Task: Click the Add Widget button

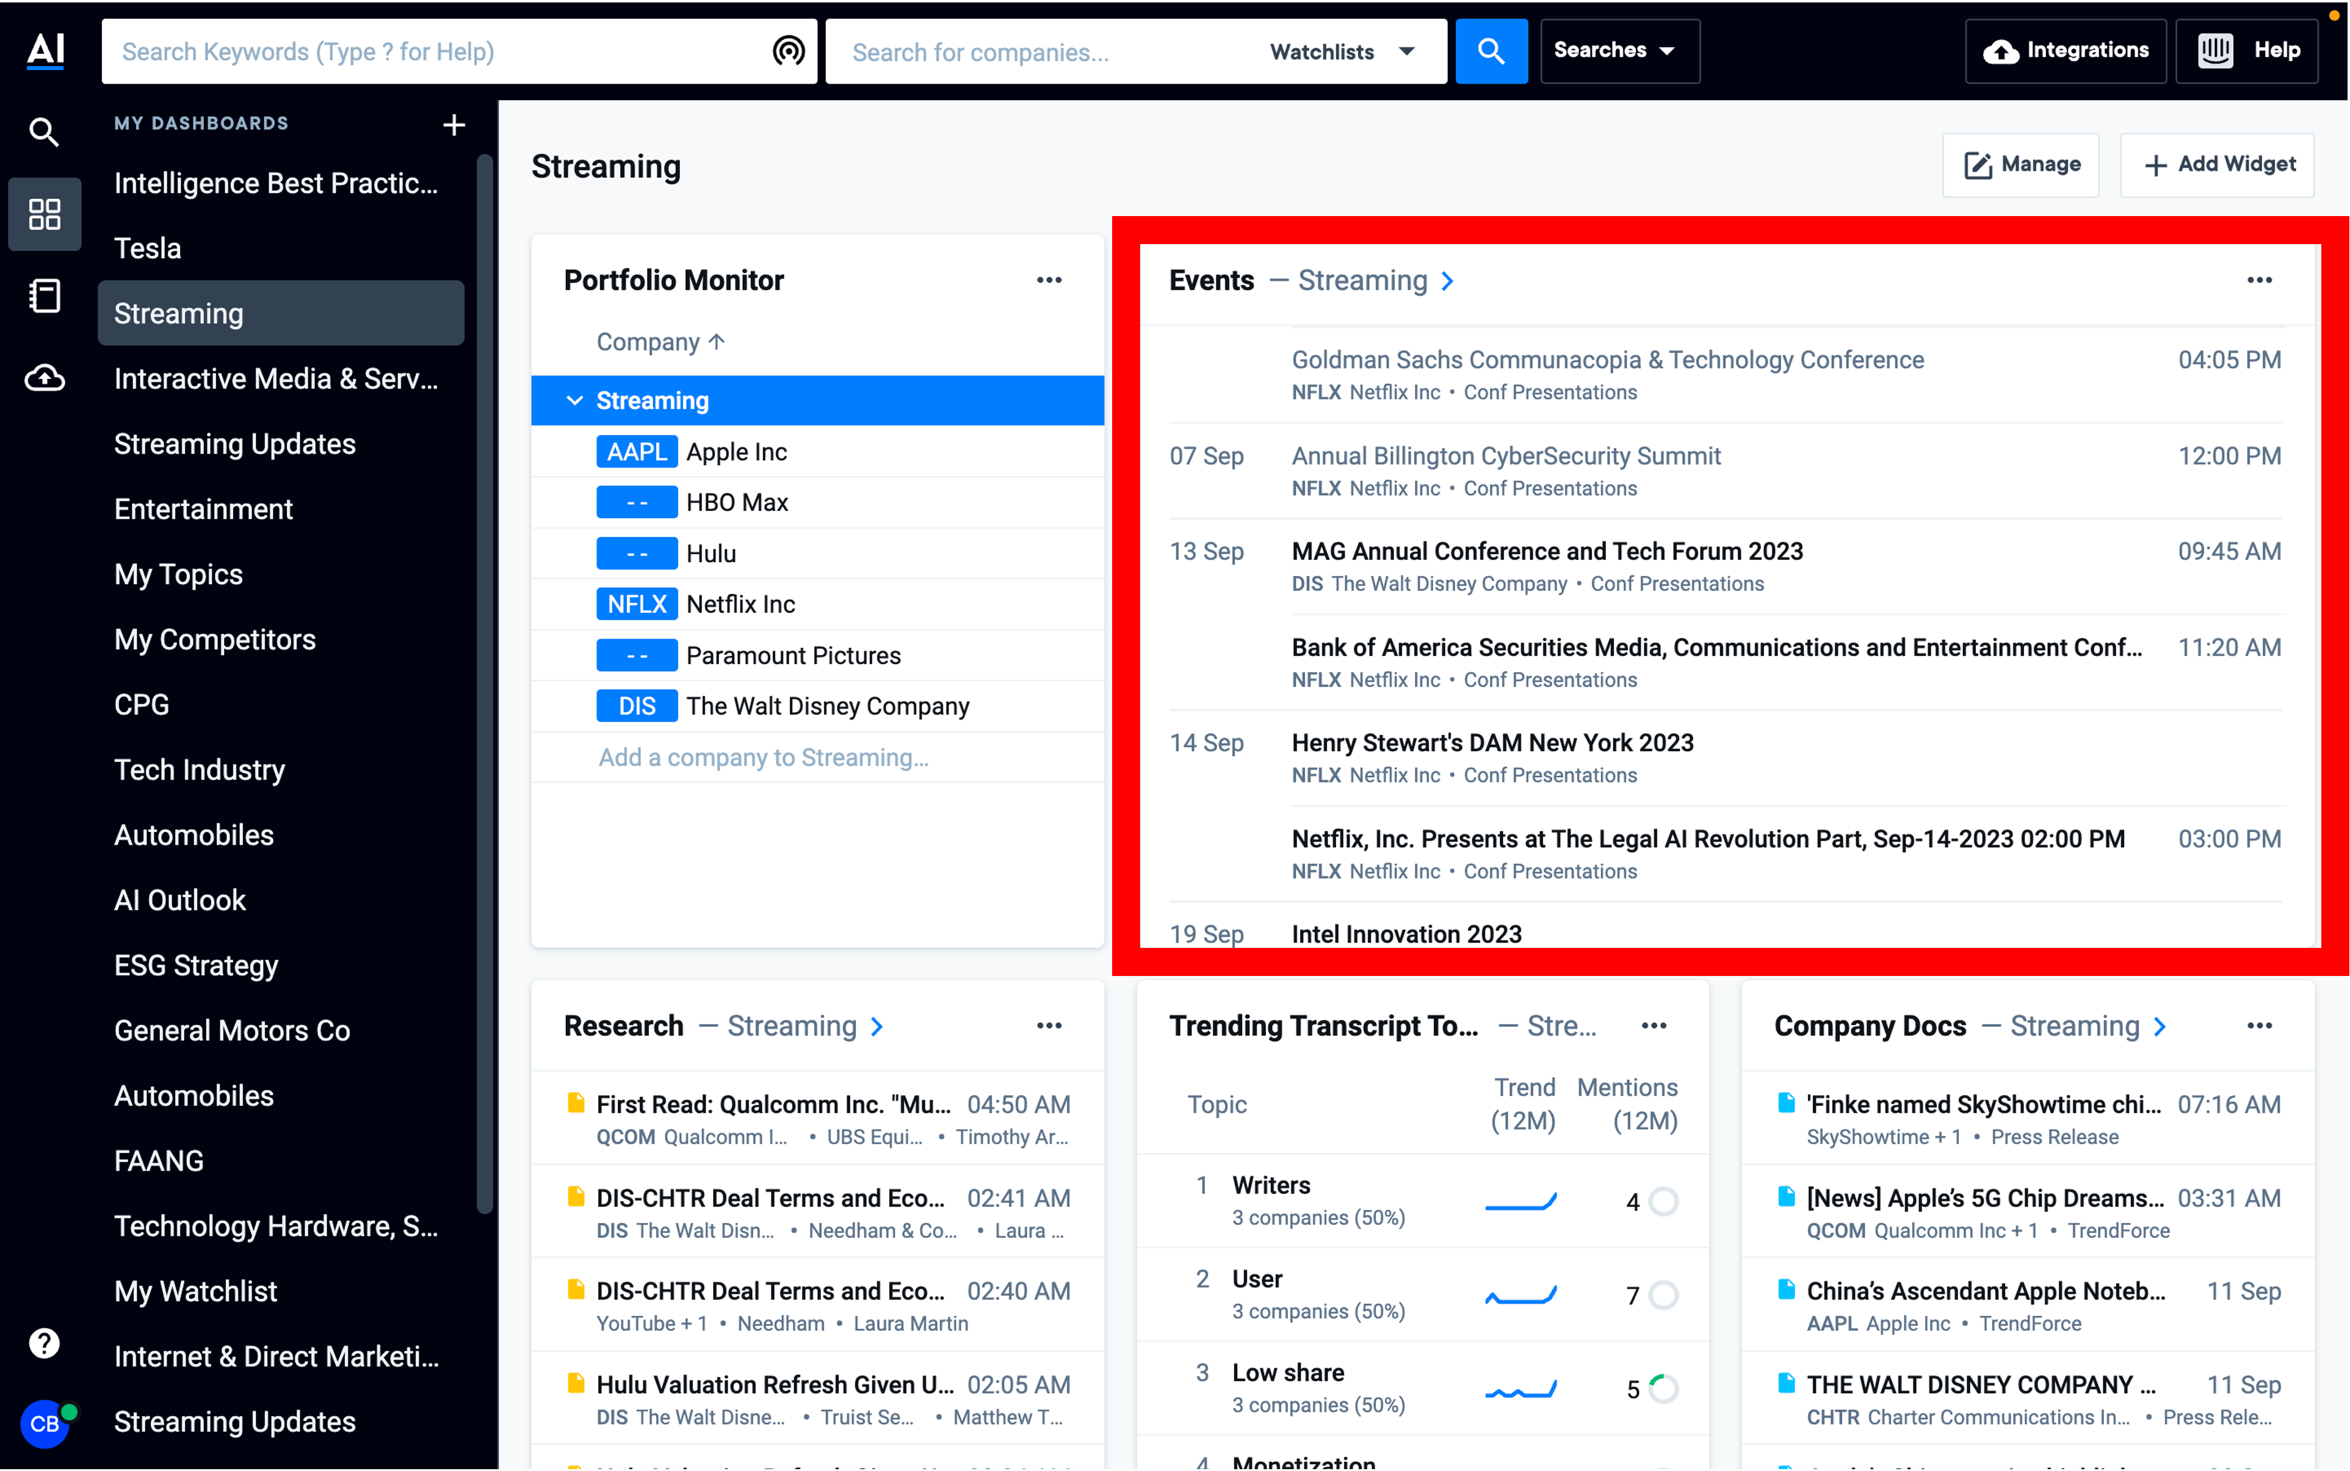Action: (2217, 164)
